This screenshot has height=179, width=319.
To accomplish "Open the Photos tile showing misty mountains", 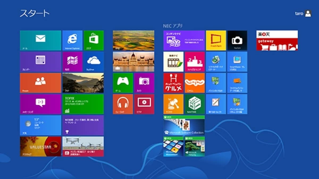I will click(x=83, y=83).
